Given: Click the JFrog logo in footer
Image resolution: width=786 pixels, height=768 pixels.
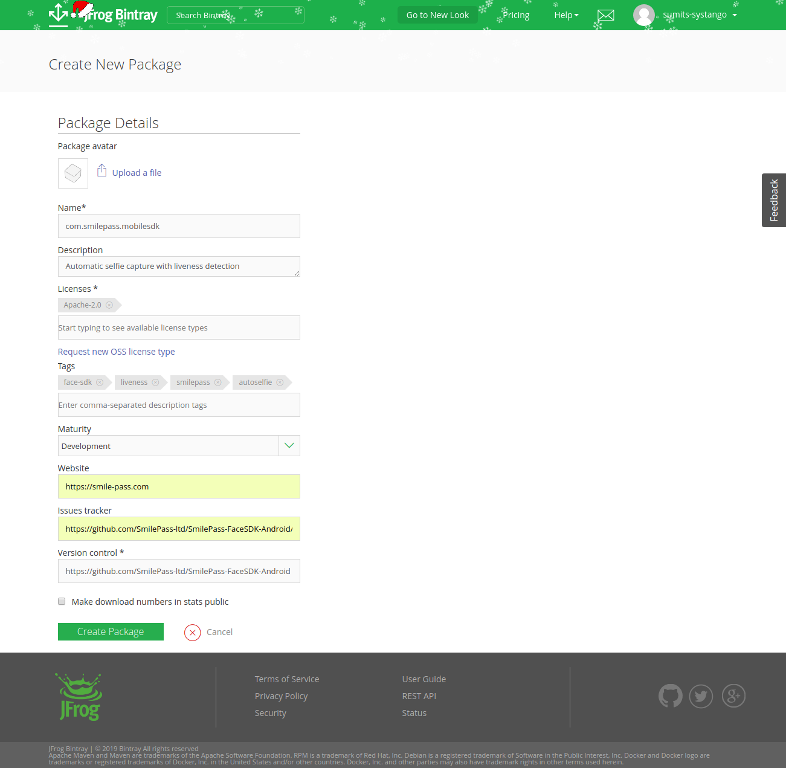Looking at the screenshot, I should click(80, 697).
